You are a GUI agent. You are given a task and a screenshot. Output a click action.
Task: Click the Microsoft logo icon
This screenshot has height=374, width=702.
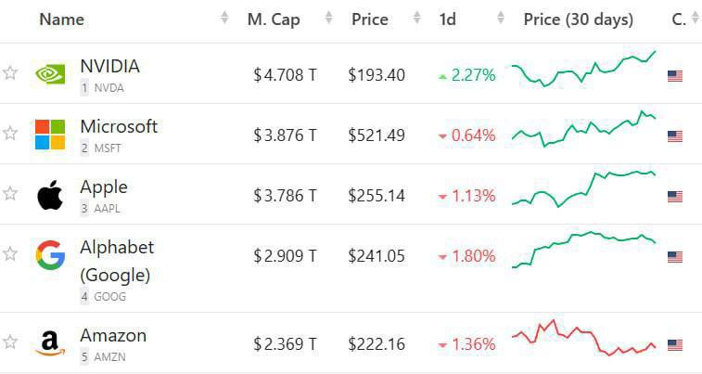tap(50, 134)
